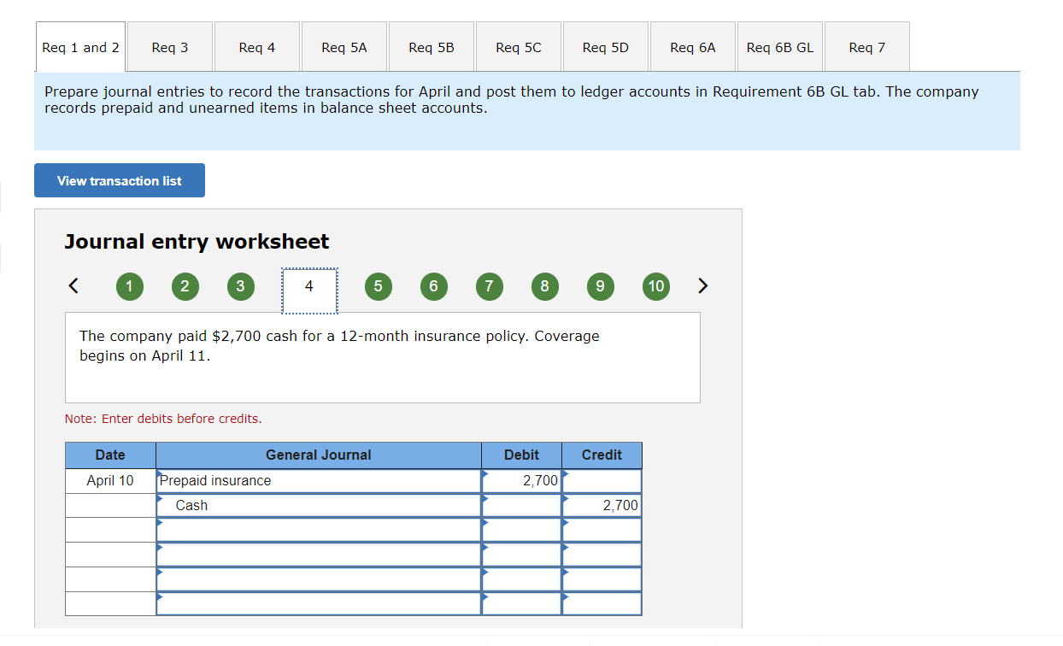Select transaction 5 circle in the worksheet
The image size is (1063, 646).
pyautogui.click(x=378, y=286)
